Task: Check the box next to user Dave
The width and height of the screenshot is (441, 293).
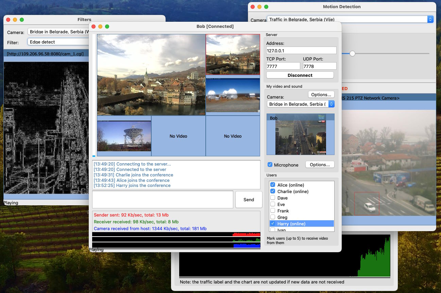Action: click(273, 198)
